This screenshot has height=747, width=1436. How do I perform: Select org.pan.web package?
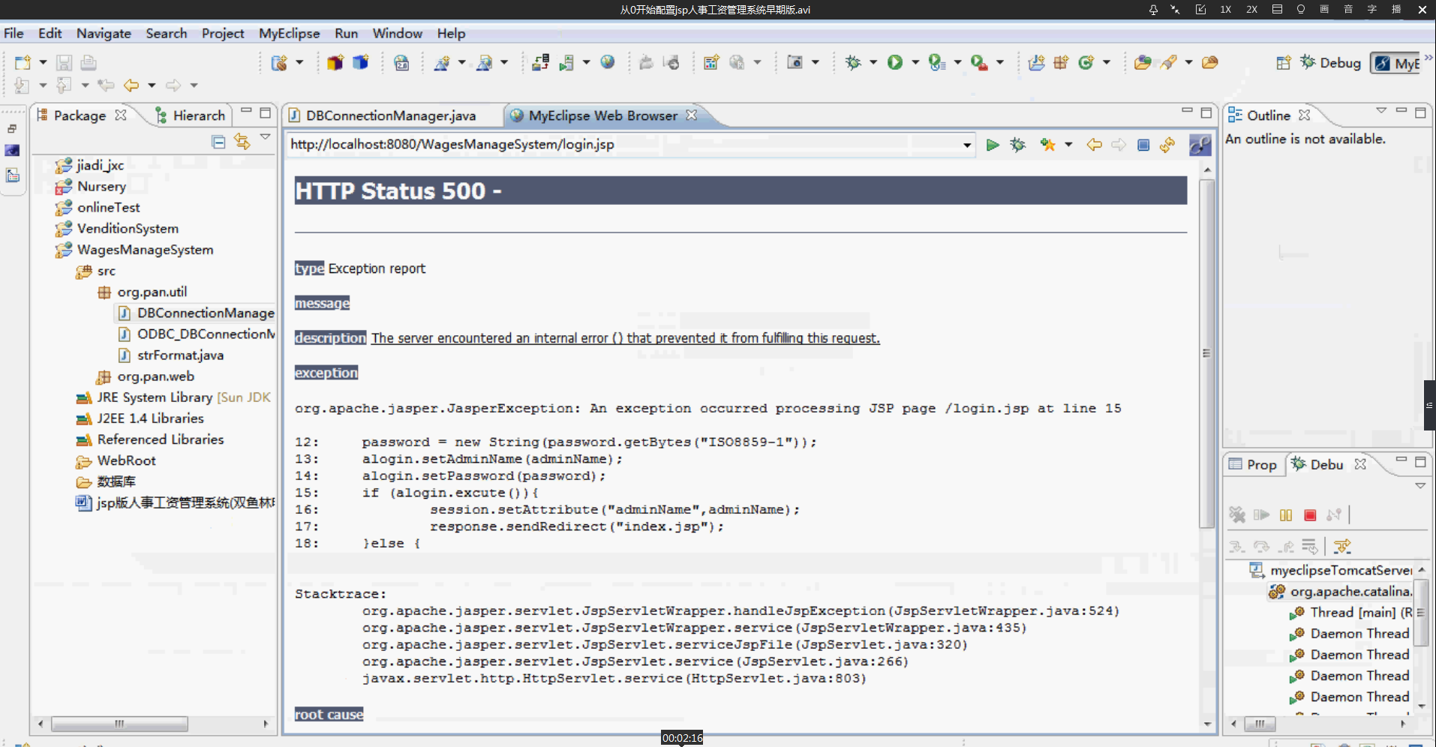[155, 376]
